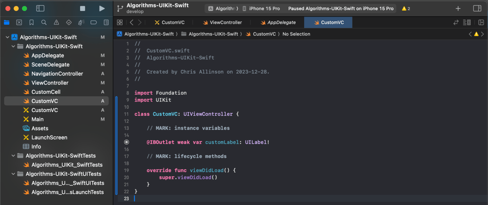Open the No Selection jump bar menu
Image resolution: width=488 pixels, height=205 pixels.
click(296, 34)
